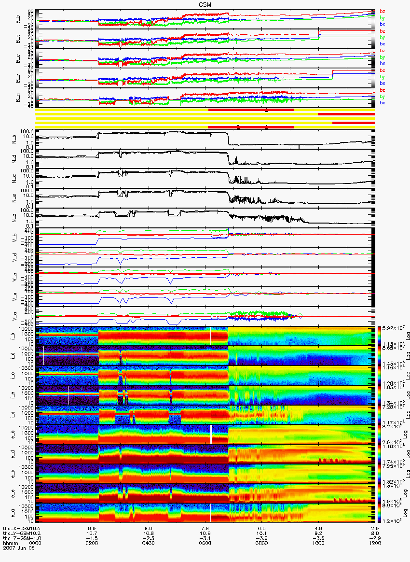Click the thc_Z-GSM row label
Screen dimensions: 410x562
tap(17, 538)
